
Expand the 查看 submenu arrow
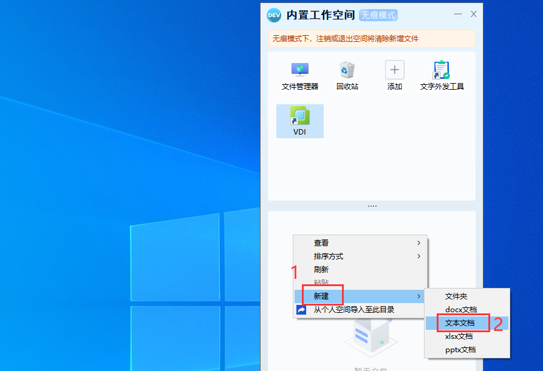418,243
